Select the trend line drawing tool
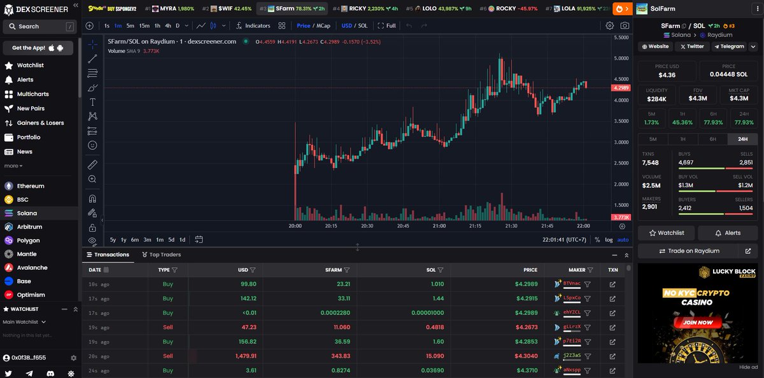The height and width of the screenshot is (378, 764). (x=93, y=59)
